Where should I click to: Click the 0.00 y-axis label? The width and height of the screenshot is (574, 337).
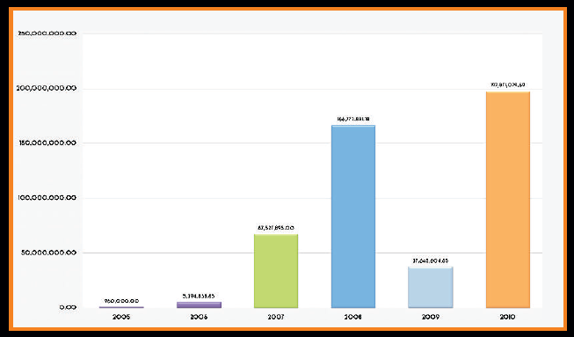[x=68, y=307]
